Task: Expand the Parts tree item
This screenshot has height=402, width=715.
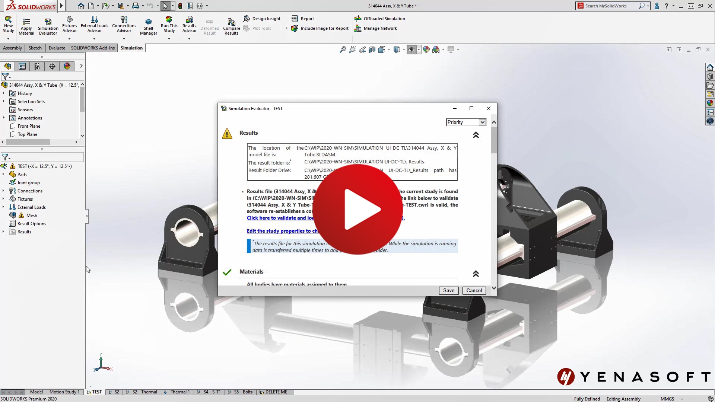Action: pos(4,174)
